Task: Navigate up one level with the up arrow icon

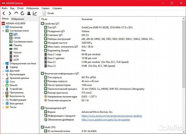Action: (16, 13)
